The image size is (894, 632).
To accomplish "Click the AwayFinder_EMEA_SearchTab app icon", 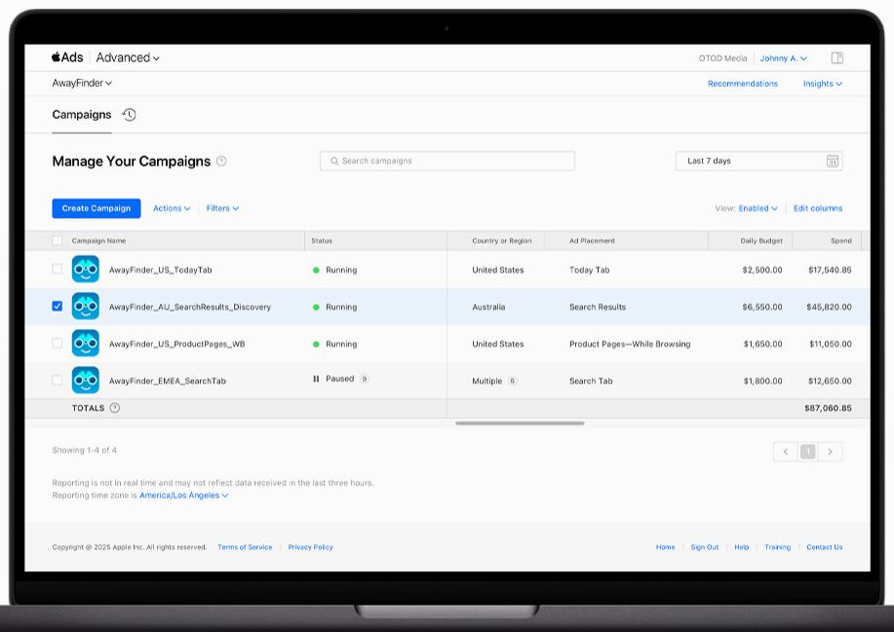I will click(x=86, y=381).
